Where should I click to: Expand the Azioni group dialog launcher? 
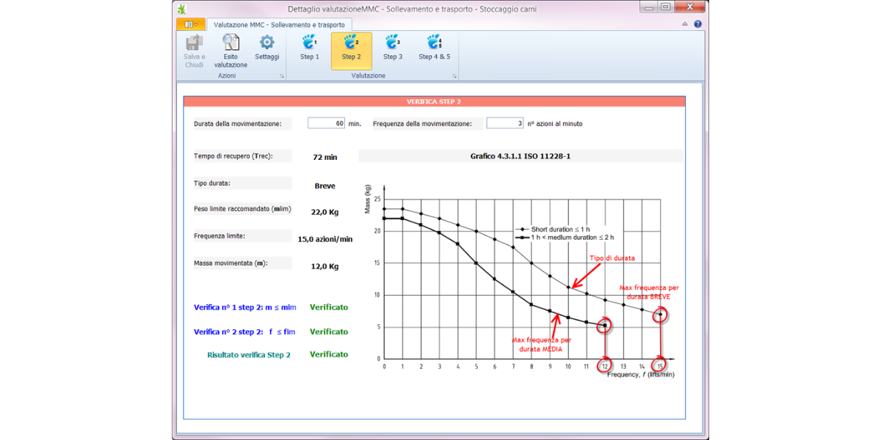281,76
